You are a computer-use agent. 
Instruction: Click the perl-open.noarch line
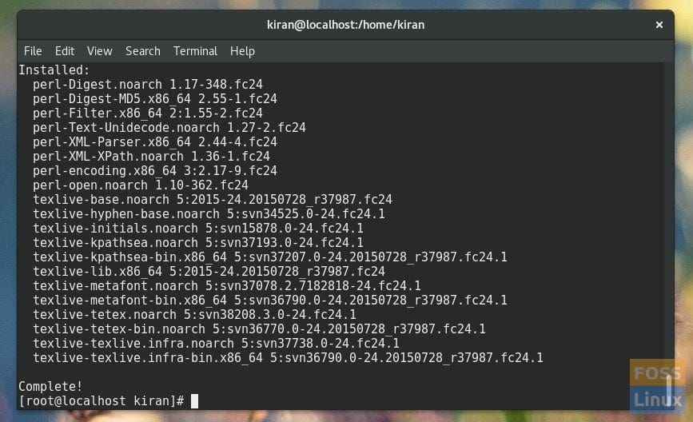coord(141,185)
